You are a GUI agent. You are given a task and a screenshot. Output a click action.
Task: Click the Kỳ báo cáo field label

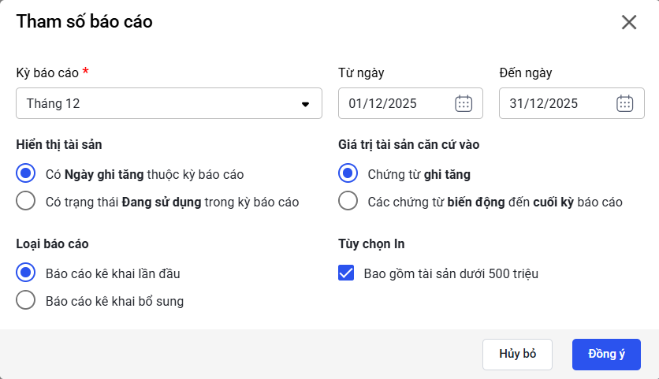[x=47, y=72]
